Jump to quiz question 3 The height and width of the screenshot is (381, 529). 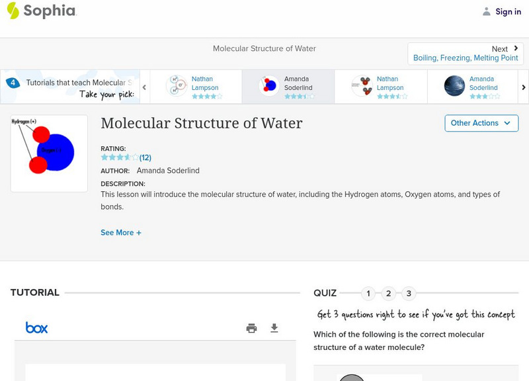(409, 293)
